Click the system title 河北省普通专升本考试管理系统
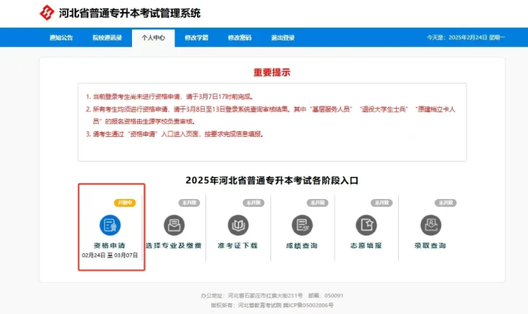528x314 pixels. (131, 14)
